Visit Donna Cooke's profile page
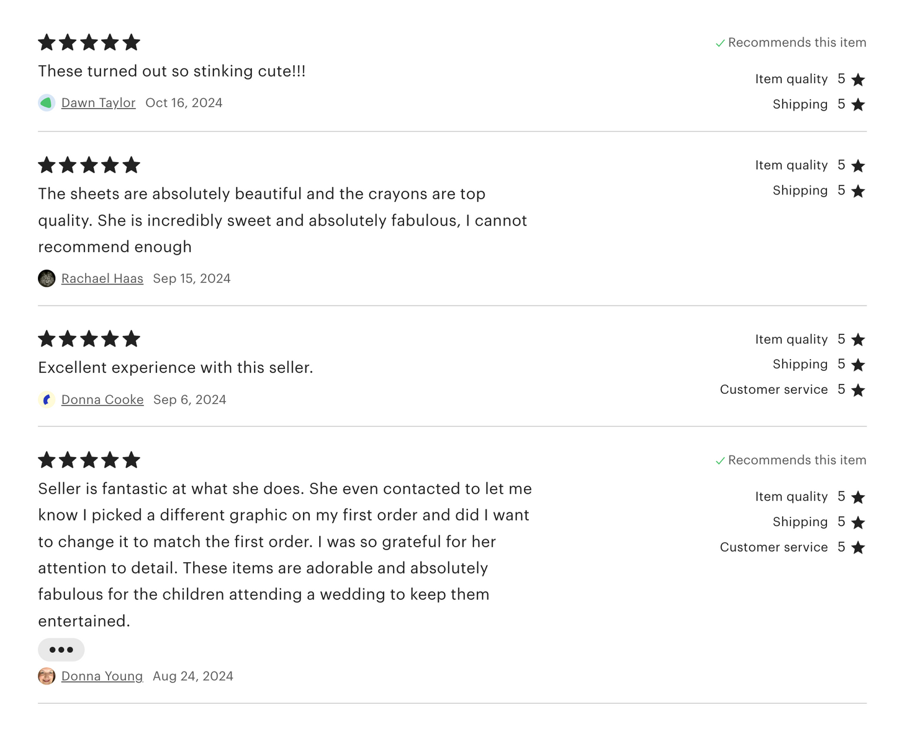 [x=102, y=400]
